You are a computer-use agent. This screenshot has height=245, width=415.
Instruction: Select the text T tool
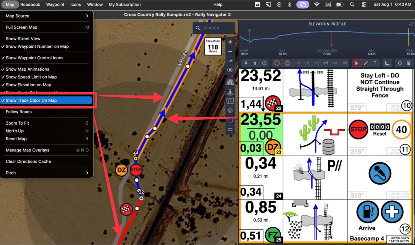(x=375, y=63)
